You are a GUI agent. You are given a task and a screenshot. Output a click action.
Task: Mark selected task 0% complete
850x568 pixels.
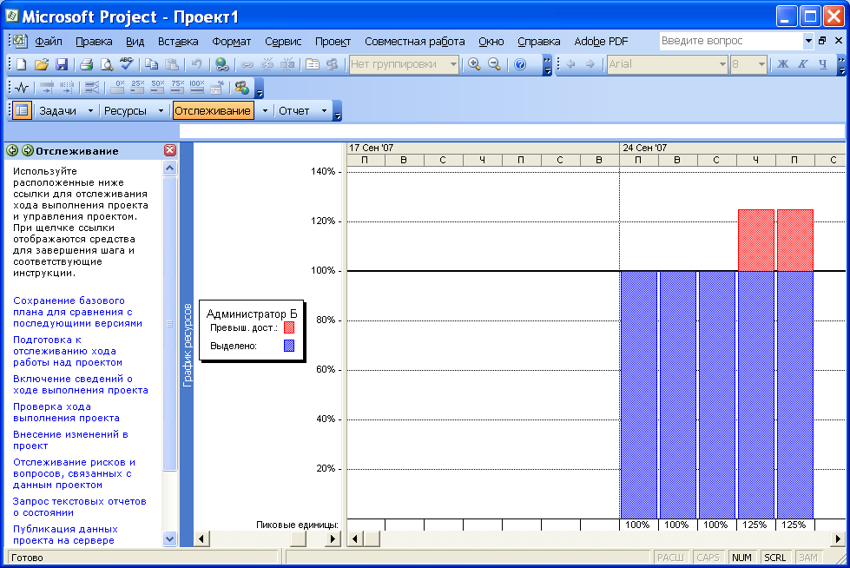(x=117, y=88)
